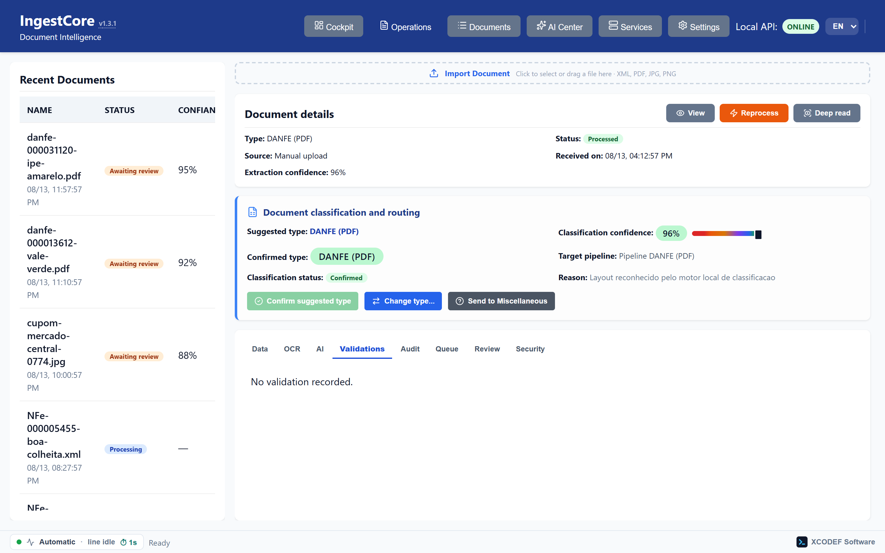Click the scan icon on Deep read

point(807,113)
